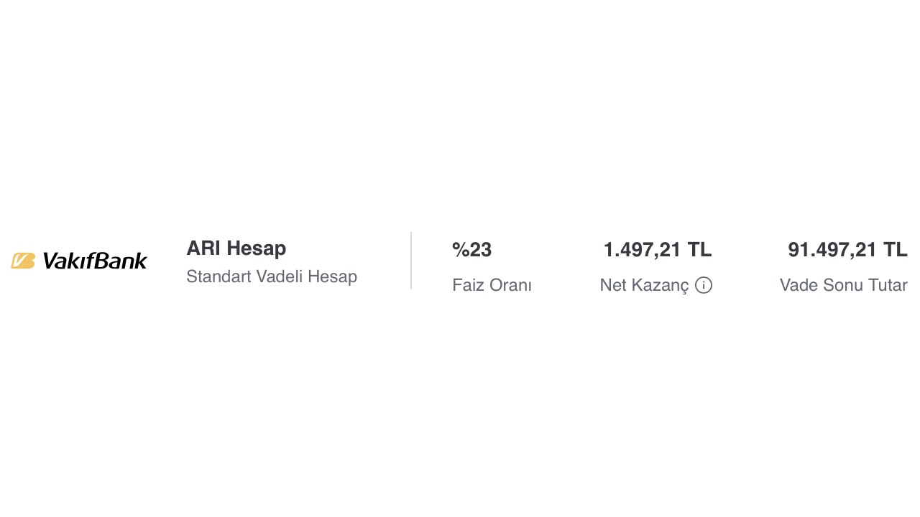Click the info icon beside Net Kazanç
920x517 pixels.
point(704,285)
